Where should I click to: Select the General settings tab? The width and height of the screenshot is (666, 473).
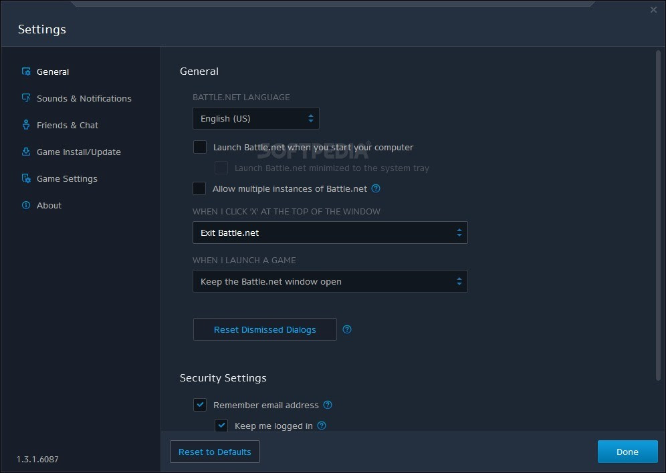coord(53,71)
